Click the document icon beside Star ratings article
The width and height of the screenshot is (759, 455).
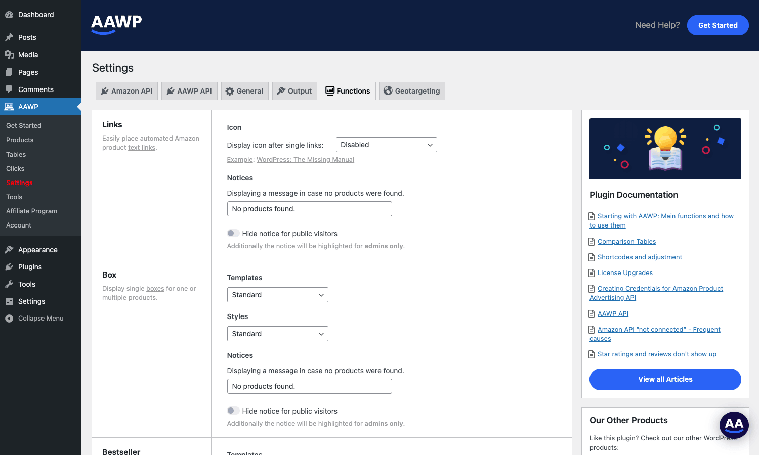point(592,354)
